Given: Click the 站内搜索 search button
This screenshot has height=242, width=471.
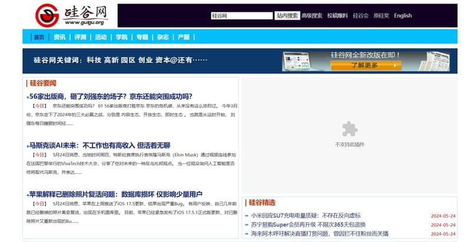Looking at the screenshot, I should (287, 16).
